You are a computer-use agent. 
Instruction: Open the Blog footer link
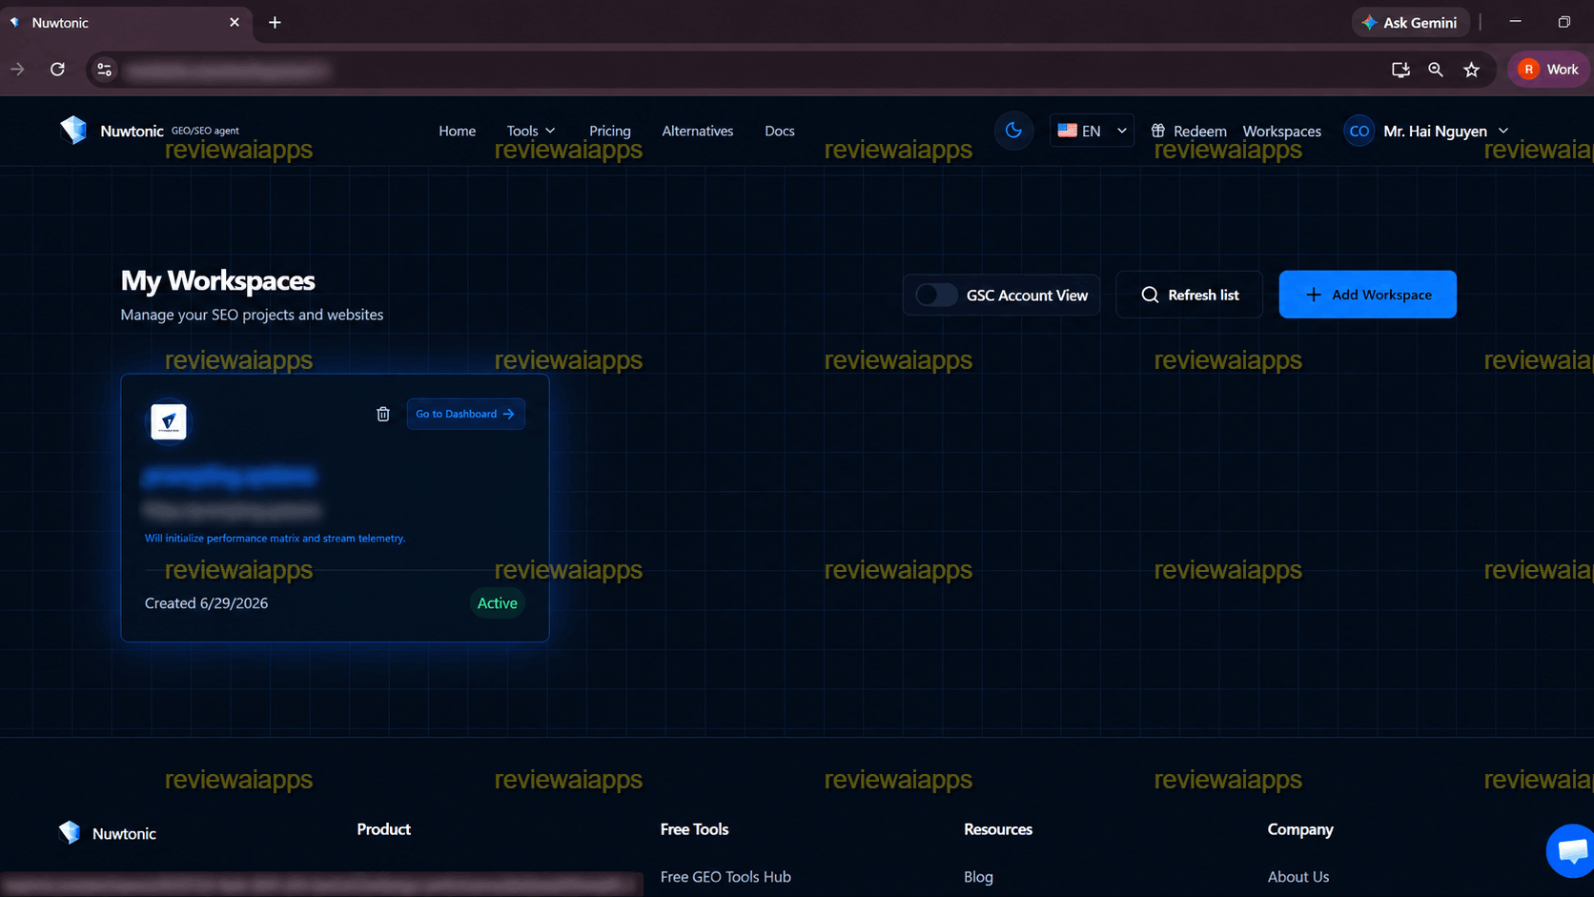pos(978,877)
